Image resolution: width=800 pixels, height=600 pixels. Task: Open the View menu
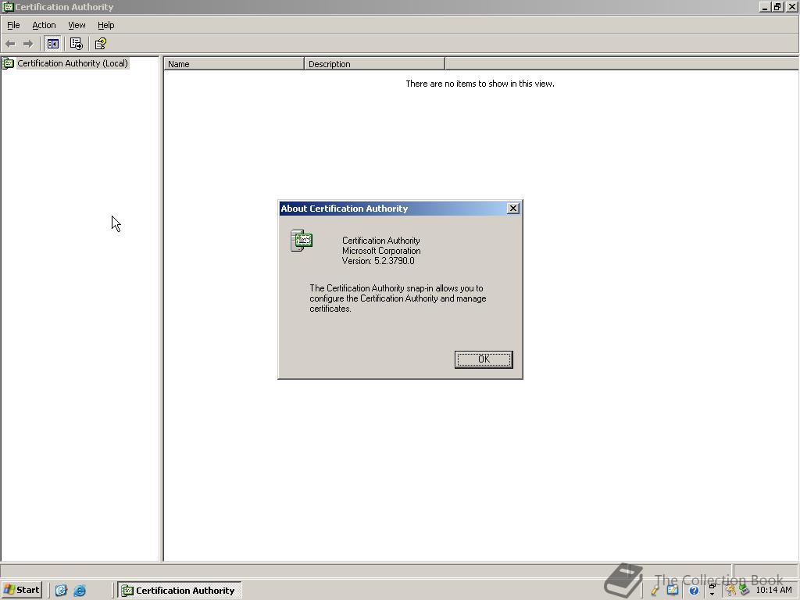[77, 25]
